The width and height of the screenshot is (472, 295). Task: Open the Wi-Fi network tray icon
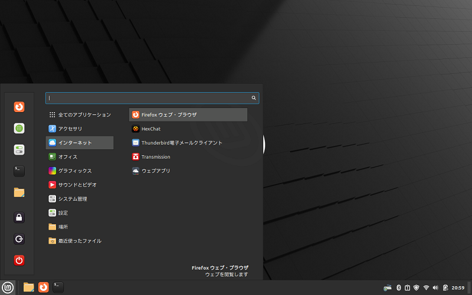click(x=426, y=288)
